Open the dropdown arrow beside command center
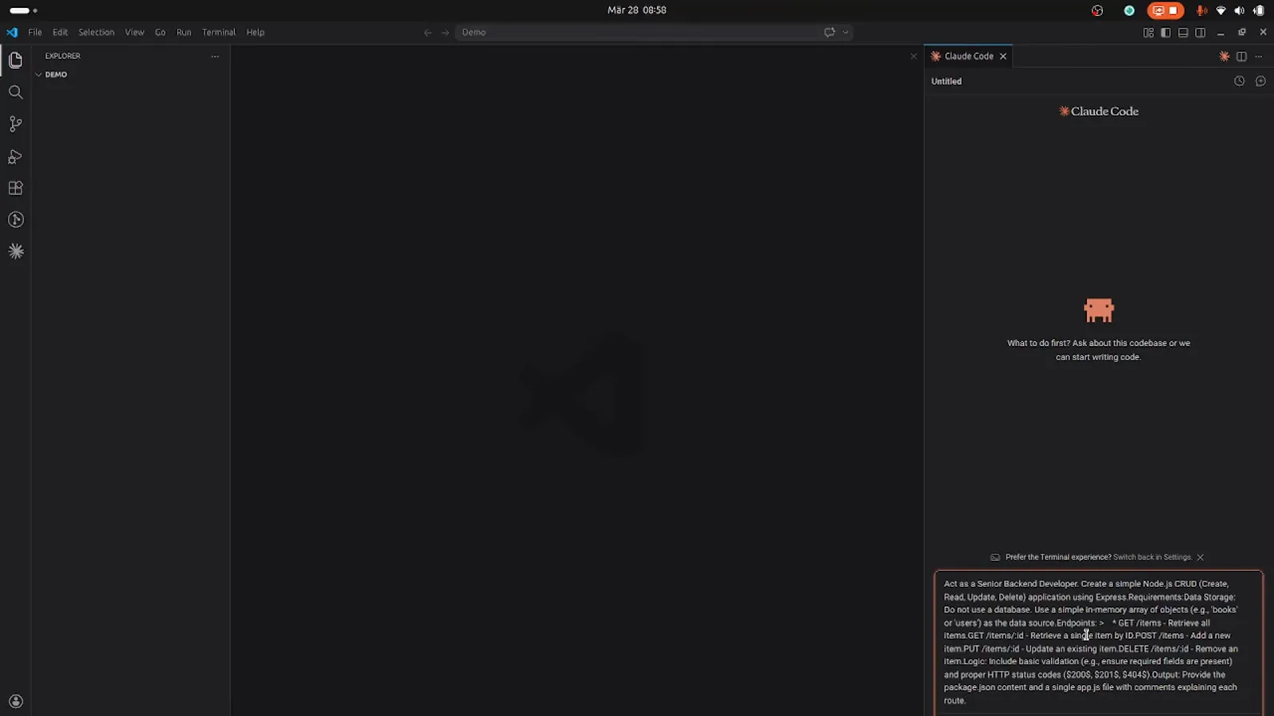The height and width of the screenshot is (716, 1274). [x=846, y=33]
